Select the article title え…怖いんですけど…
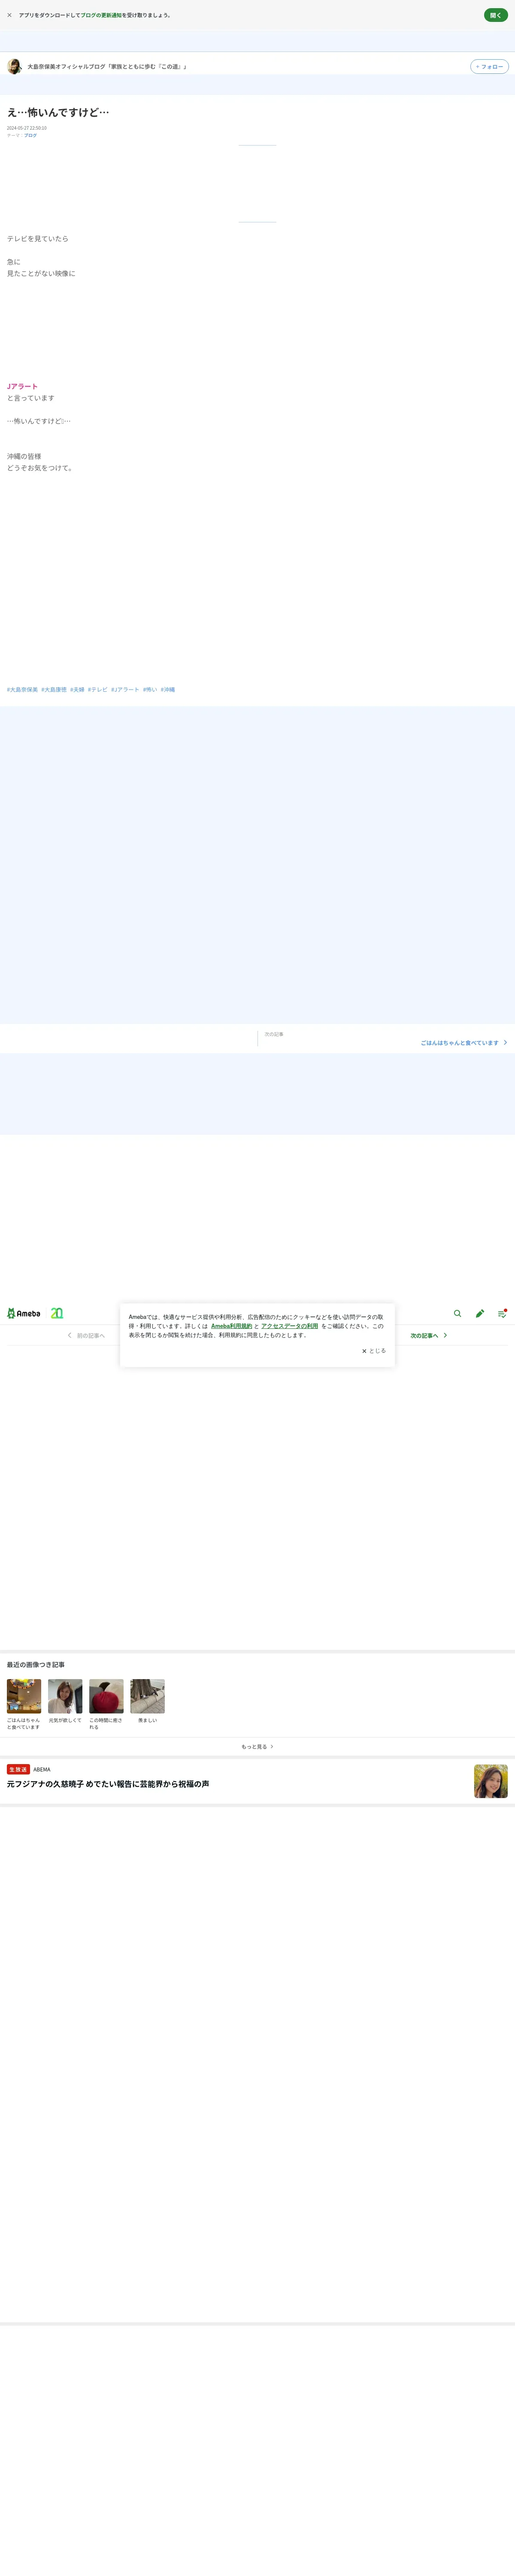 (x=58, y=112)
